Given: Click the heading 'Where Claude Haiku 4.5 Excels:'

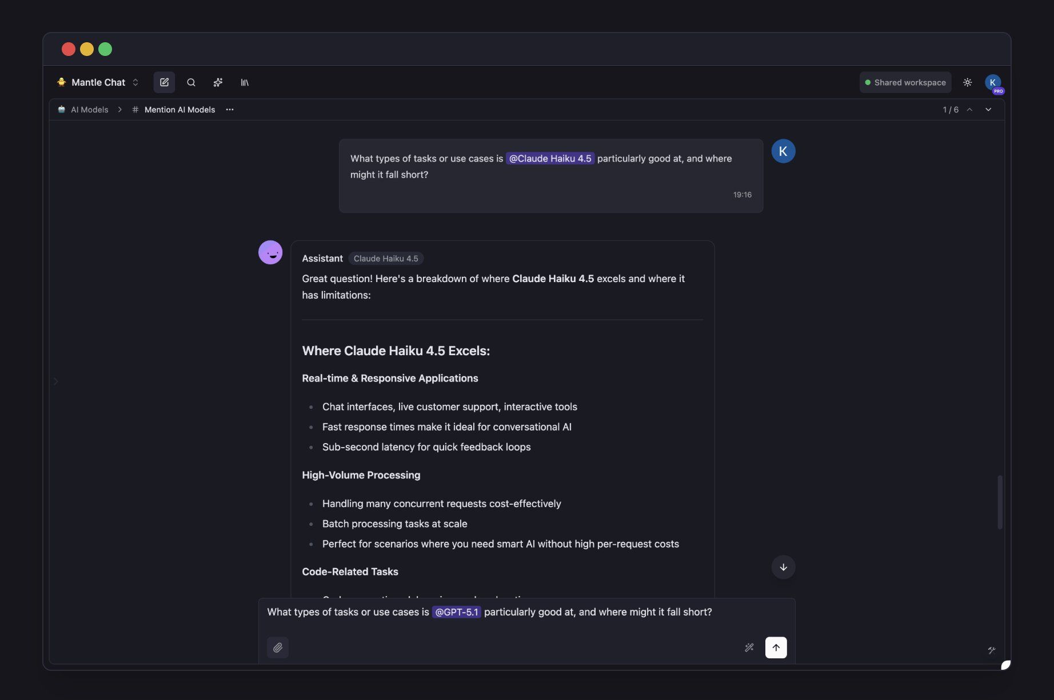Looking at the screenshot, I should [x=396, y=351].
